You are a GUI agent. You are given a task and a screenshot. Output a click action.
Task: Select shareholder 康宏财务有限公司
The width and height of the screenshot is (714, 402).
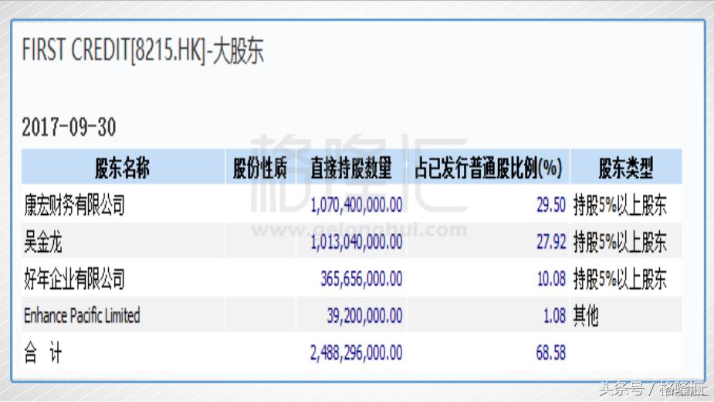(x=74, y=205)
